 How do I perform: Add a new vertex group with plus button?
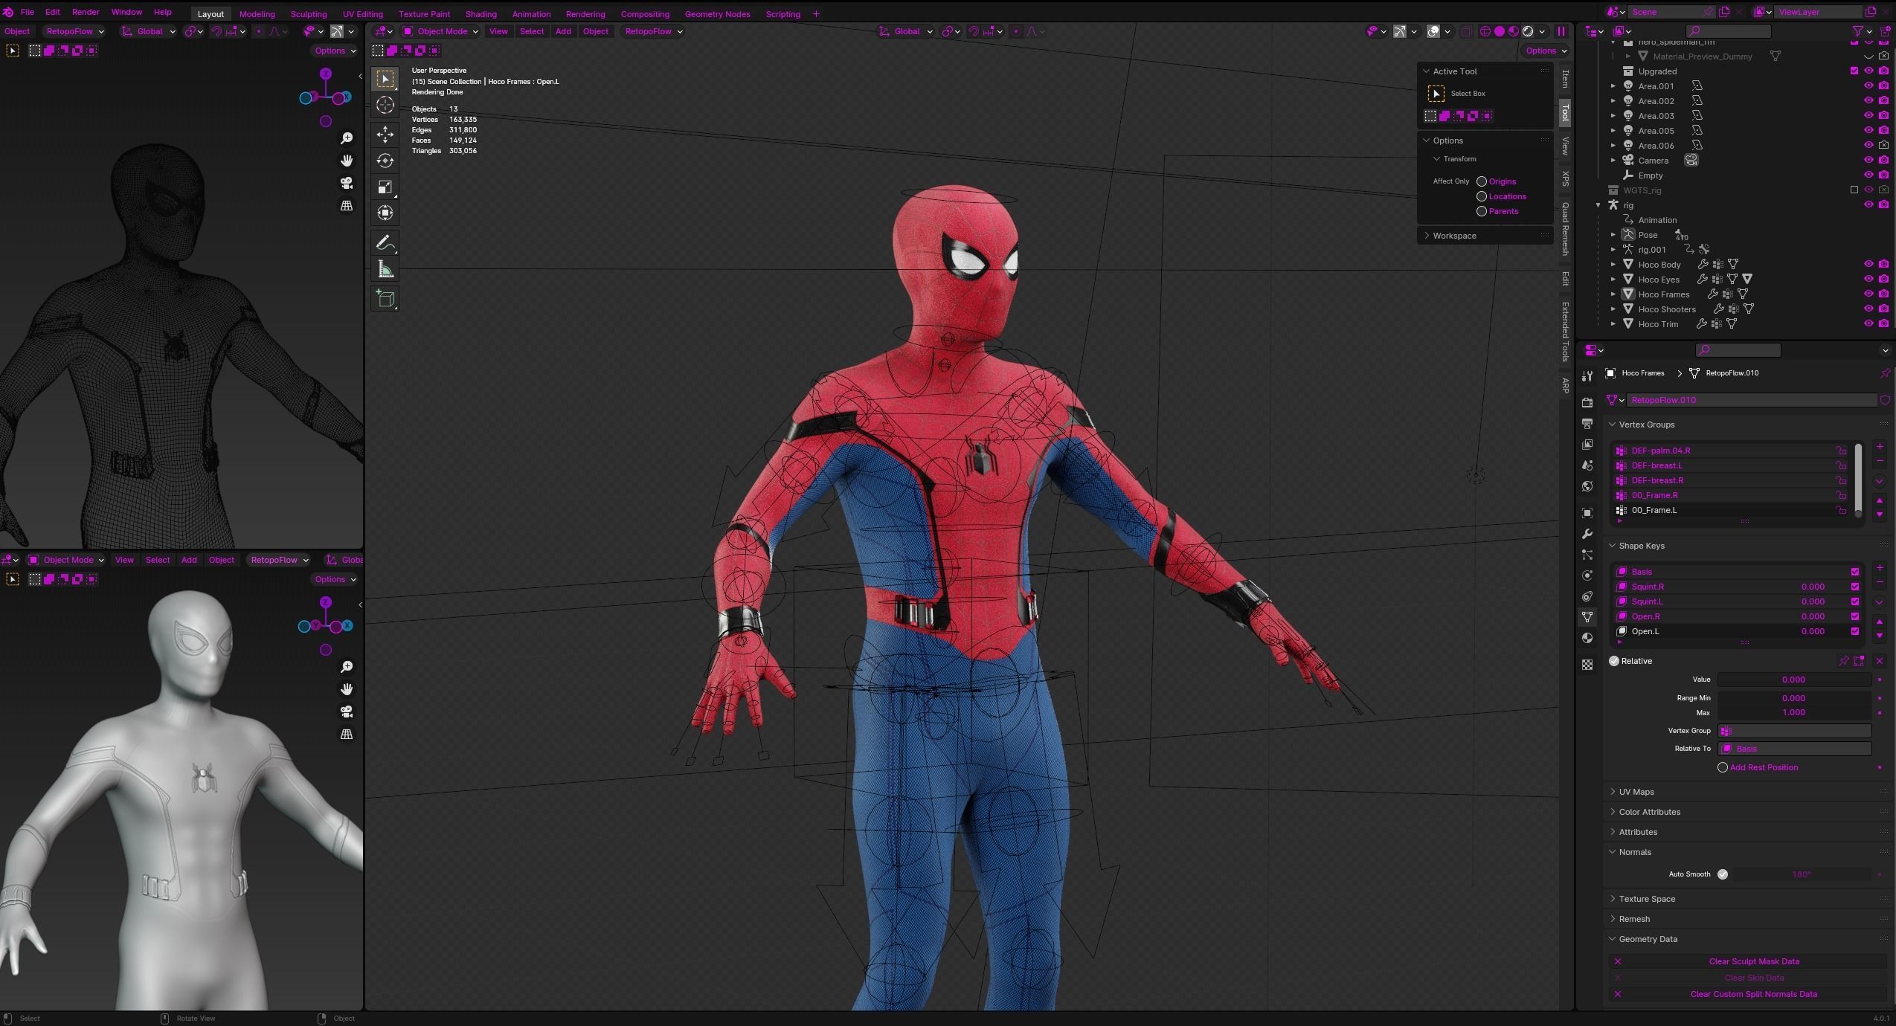(1880, 447)
